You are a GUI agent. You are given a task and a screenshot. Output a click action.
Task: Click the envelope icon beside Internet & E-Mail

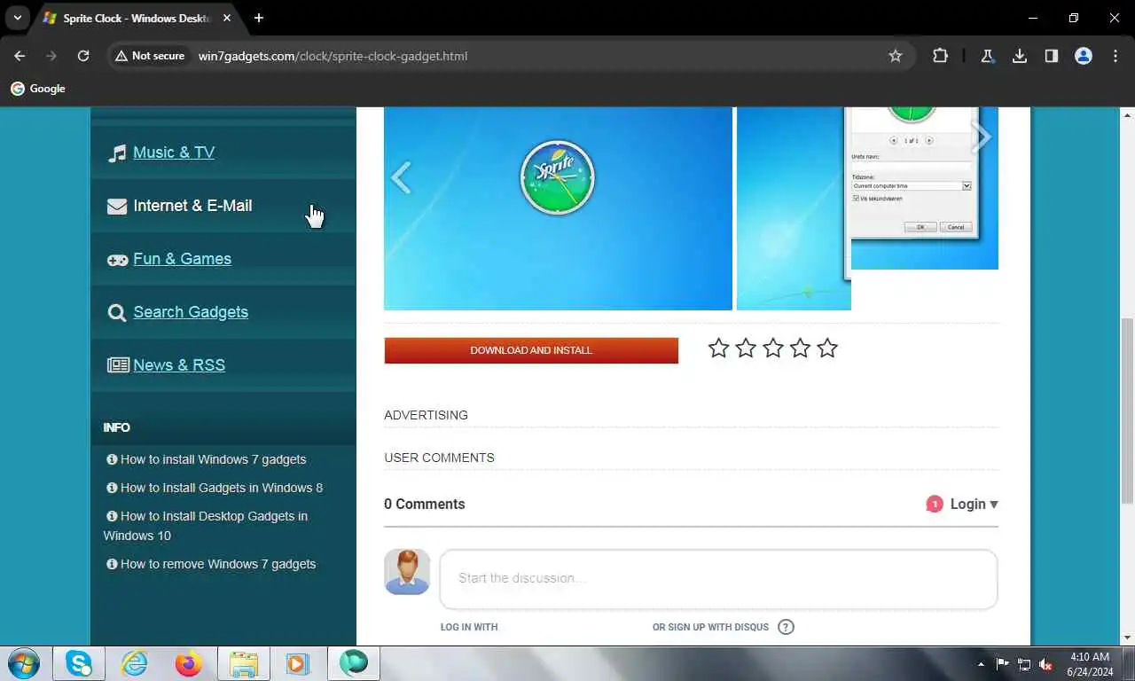(117, 207)
